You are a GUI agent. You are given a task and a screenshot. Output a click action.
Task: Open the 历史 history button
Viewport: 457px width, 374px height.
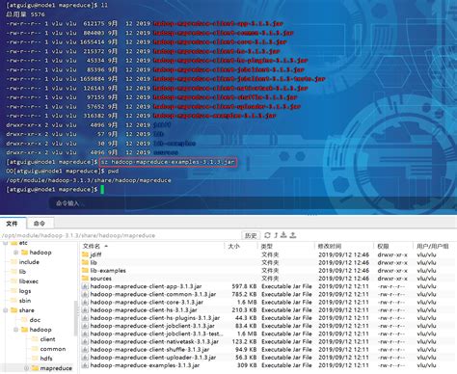(x=251, y=235)
